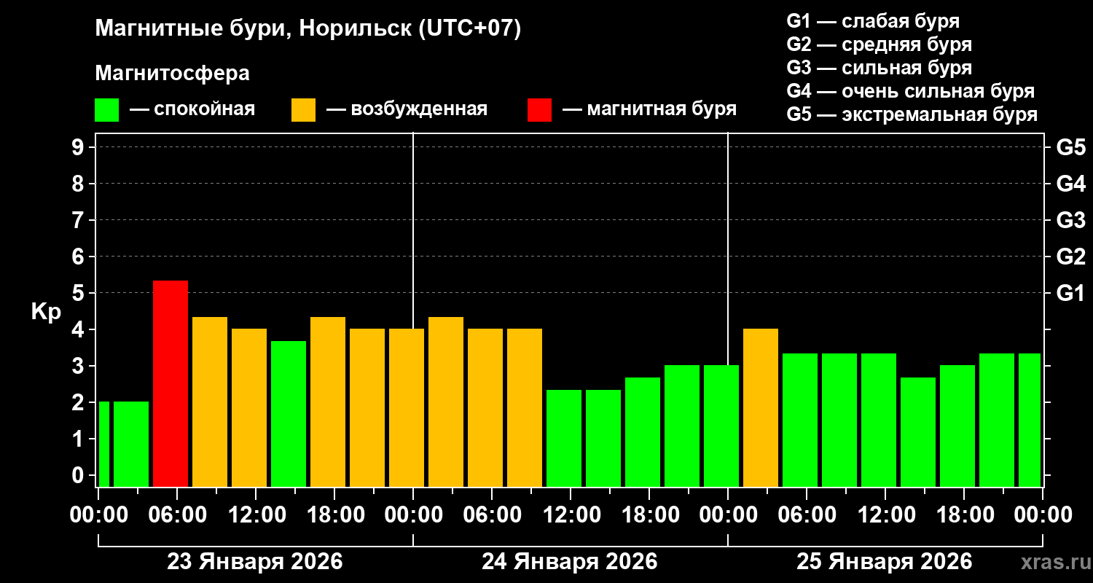Click the '9' value on the Kp axis
This screenshot has width=1093, height=583.
(79, 148)
